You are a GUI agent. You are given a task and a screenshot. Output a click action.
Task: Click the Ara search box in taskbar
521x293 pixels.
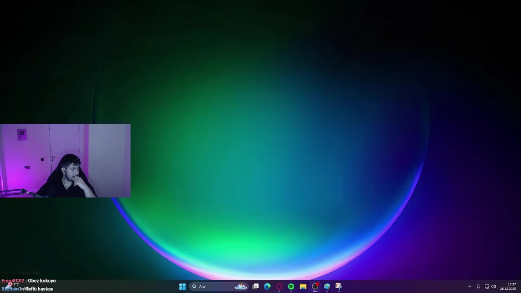point(219,286)
